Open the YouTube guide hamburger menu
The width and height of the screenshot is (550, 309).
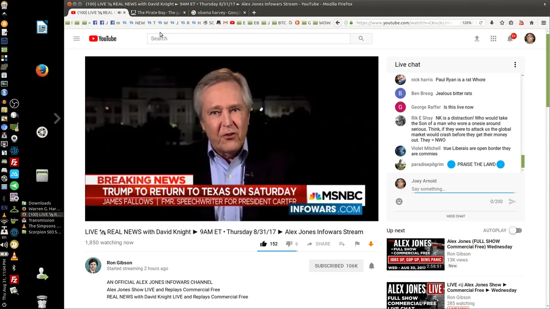point(76,39)
